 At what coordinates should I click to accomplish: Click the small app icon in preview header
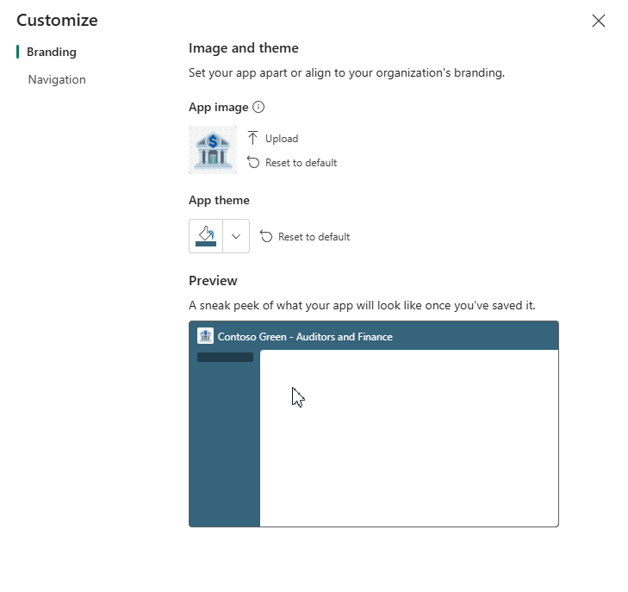(205, 336)
